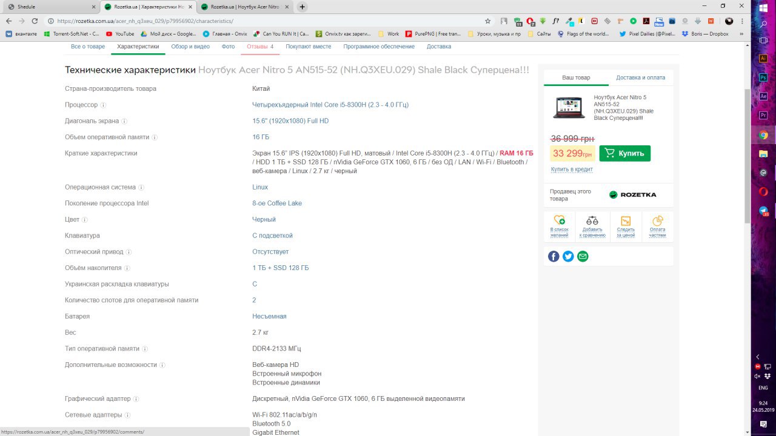This screenshot has height=436, width=776.
Task: Open the 8-ое Coffee Lake link
Action: click(x=277, y=203)
